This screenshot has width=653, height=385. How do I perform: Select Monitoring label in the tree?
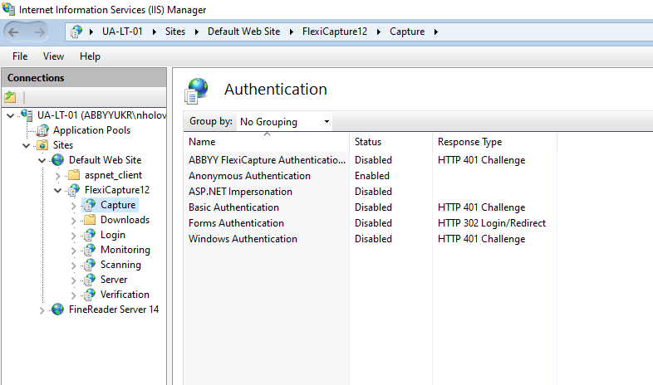125,250
